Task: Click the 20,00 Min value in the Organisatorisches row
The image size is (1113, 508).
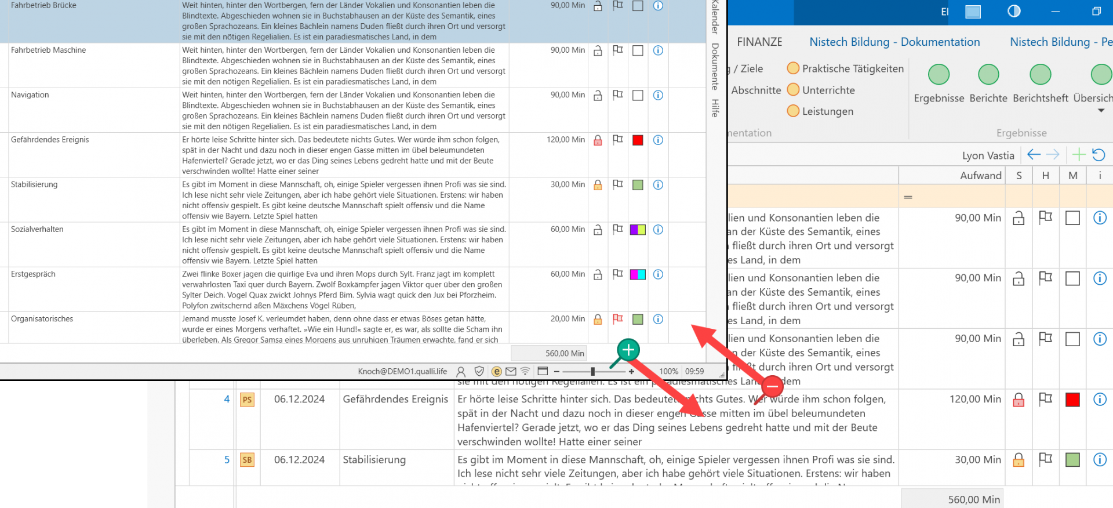Action: tap(568, 319)
